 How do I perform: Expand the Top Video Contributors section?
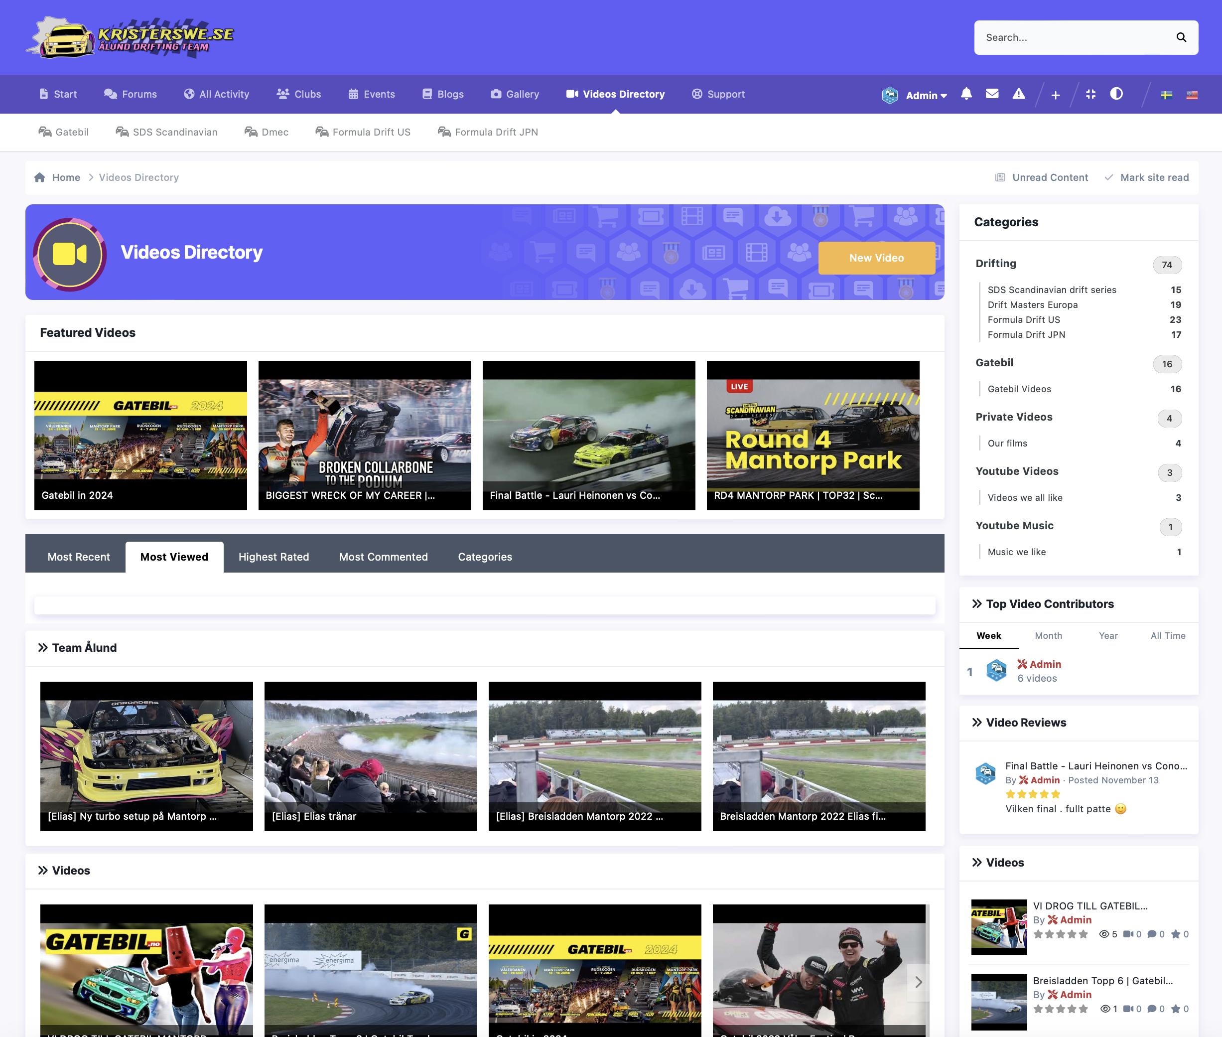[x=977, y=604]
